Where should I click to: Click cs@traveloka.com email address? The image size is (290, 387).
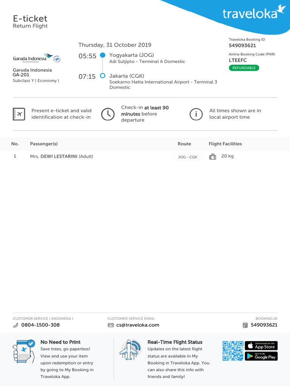137,325
